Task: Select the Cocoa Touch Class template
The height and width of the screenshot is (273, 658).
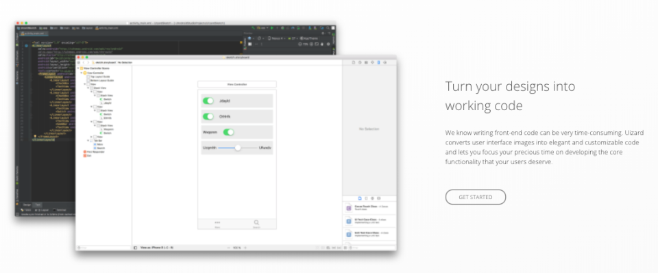Action: (369, 208)
